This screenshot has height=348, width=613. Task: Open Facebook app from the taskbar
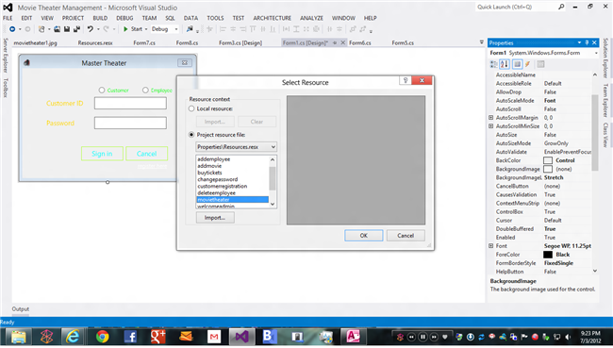click(x=130, y=337)
